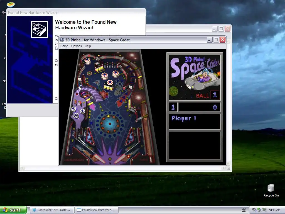Click the red rocket ramp on the table
This screenshot has width=285, height=214.
pos(123,99)
